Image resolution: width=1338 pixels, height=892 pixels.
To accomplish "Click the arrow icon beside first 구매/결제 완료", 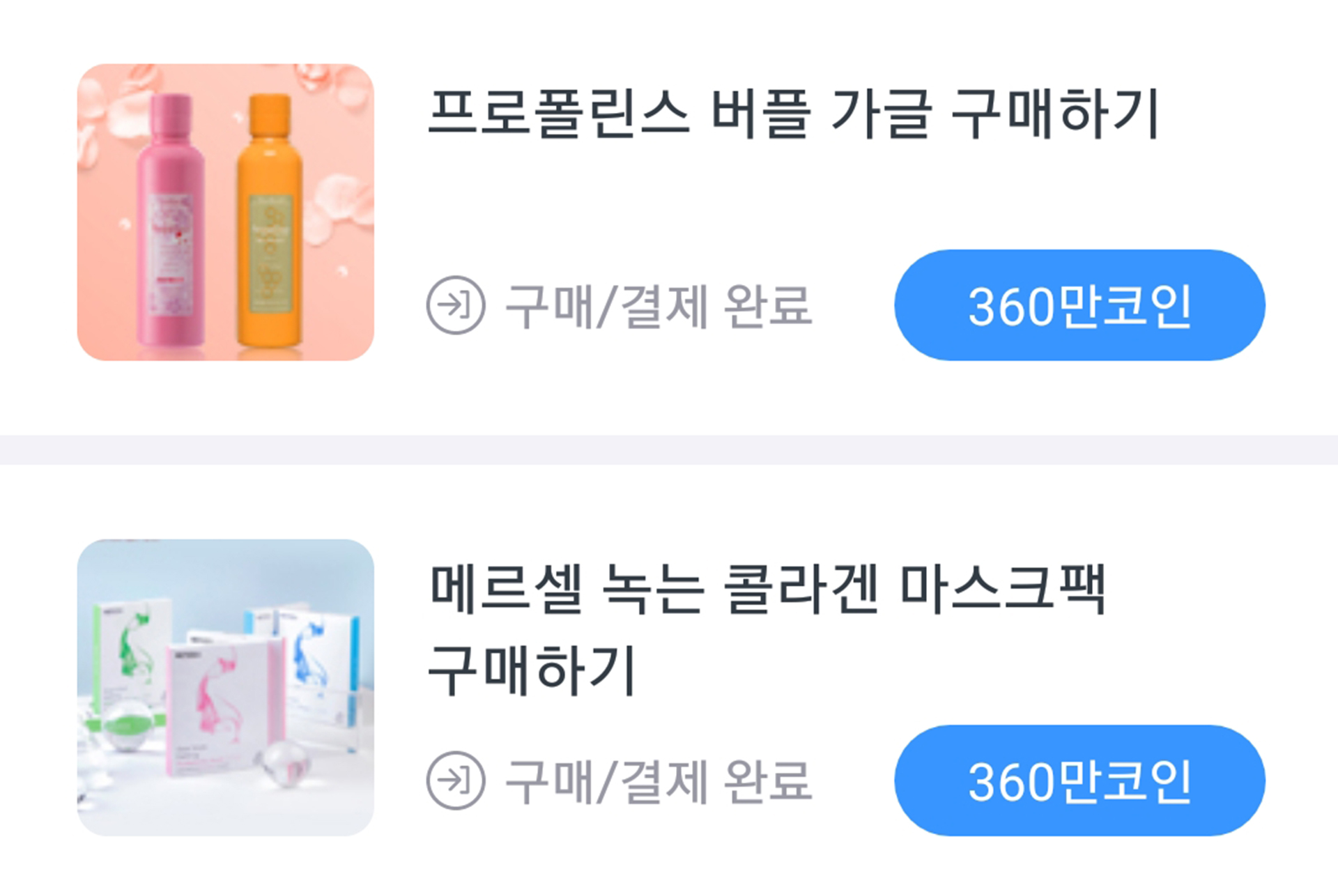I will [456, 305].
